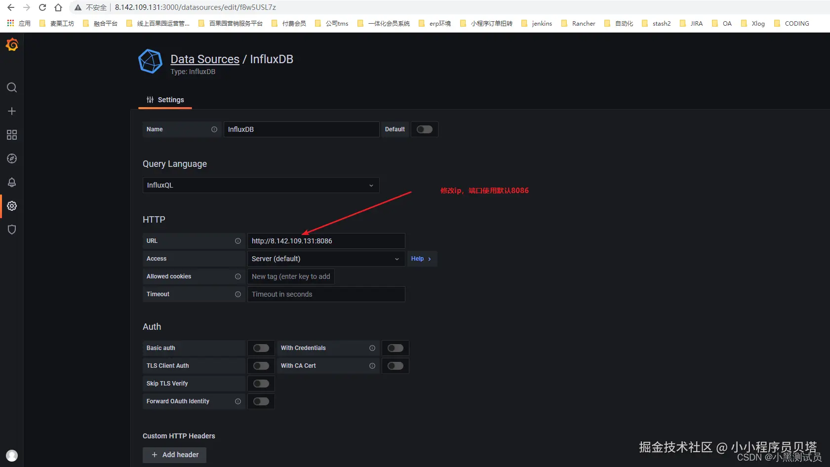Image resolution: width=830 pixels, height=467 pixels.
Task: Turn on the TLS Client Auth switch
Action: [261, 366]
